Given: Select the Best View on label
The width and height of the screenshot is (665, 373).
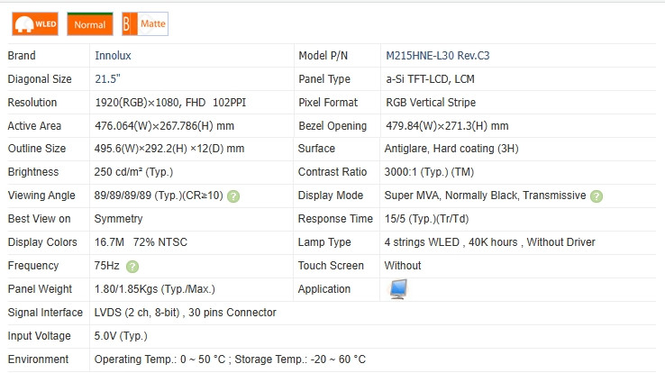Looking at the screenshot, I should tap(40, 219).
